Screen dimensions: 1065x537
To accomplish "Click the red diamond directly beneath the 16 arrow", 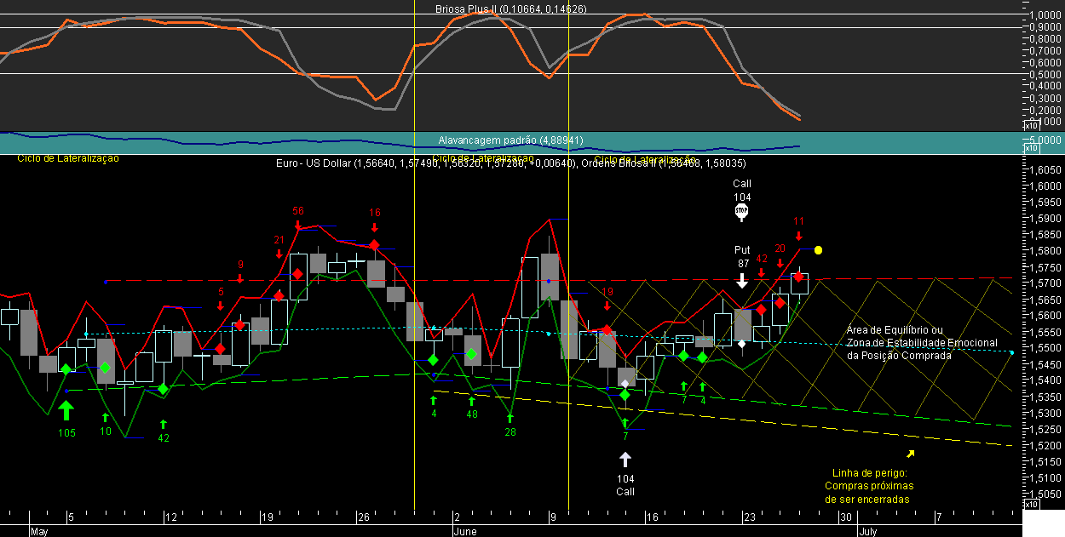I will 375,245.
